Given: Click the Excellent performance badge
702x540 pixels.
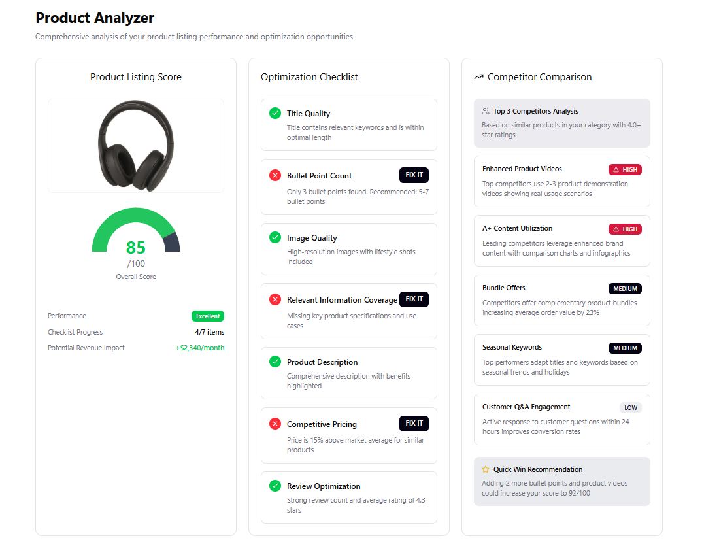Looking at the screenshot, I should 207,316.
